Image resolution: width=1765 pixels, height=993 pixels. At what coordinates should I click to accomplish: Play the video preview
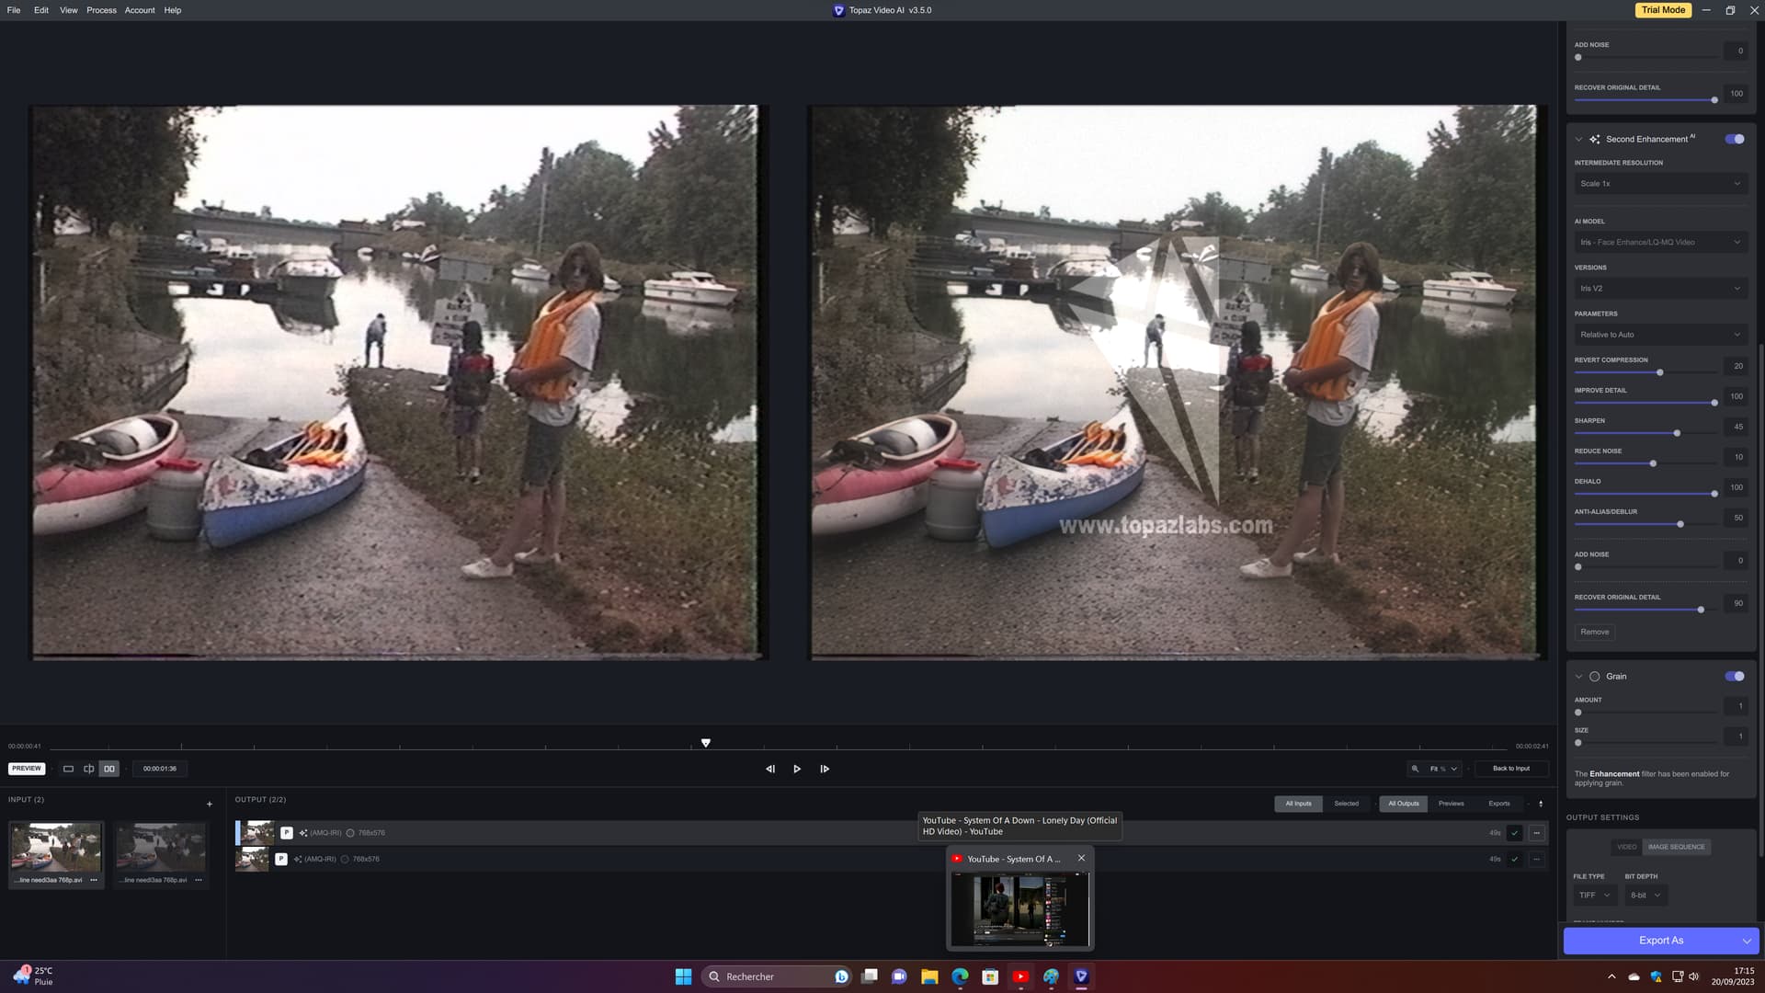pos(797,769)
